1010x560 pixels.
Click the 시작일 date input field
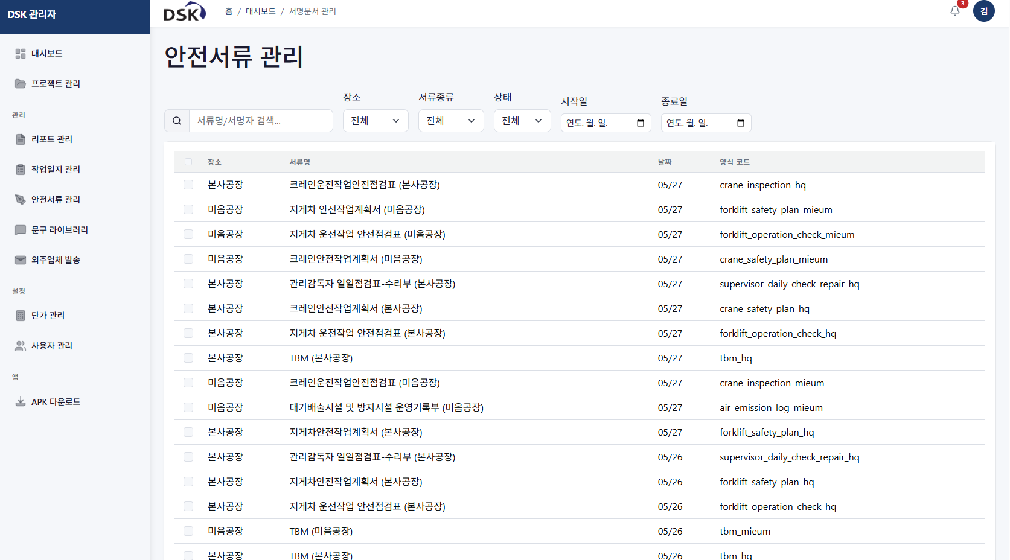[606, 123]
